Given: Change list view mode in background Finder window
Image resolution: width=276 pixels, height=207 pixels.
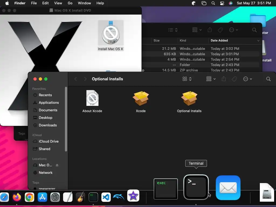Looking at the screenshot, I should point(173,30).
